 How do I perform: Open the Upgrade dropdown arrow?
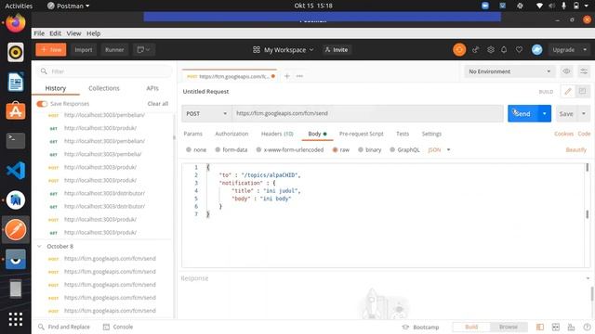(585, 49)
